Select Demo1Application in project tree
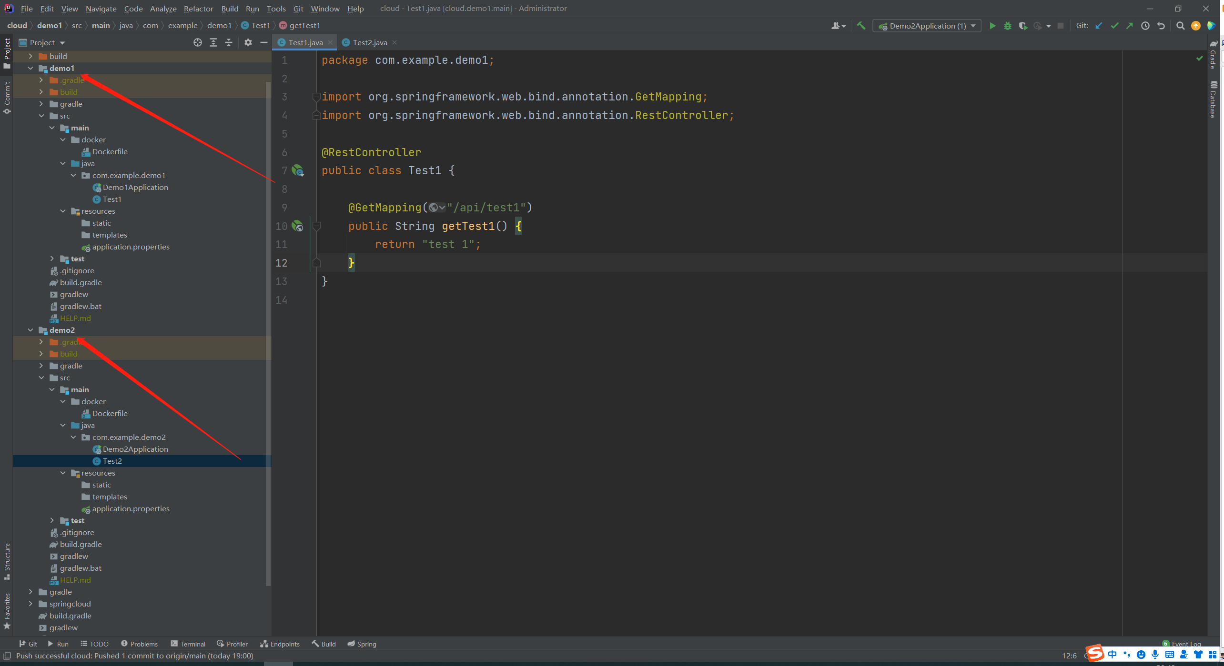Screen dimensions: 1224x666 click(135, 187)
